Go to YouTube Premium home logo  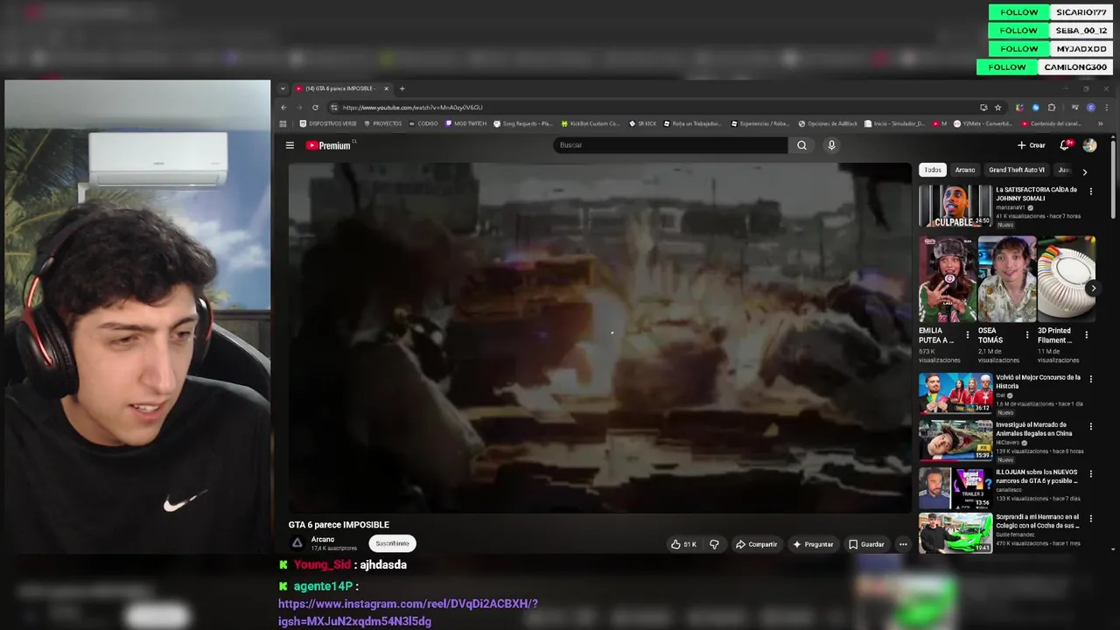pos(329,145)
